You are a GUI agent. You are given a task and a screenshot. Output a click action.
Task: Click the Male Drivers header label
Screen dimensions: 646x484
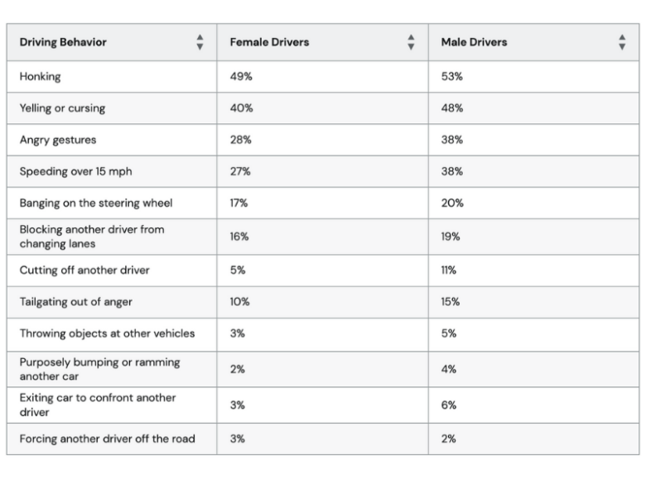click(x=474, y=42)
